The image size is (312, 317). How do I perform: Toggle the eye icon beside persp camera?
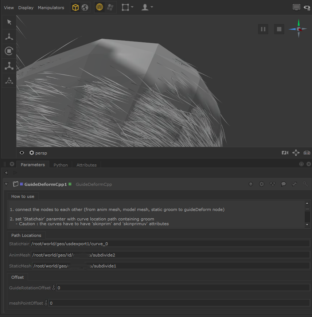pos(22,153)
